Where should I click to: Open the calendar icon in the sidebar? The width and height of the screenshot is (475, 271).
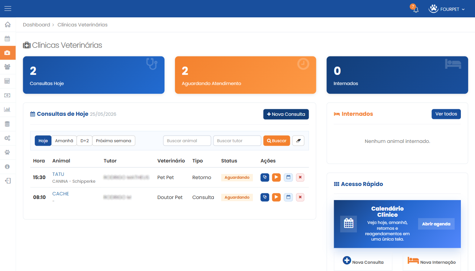[8, 39]
